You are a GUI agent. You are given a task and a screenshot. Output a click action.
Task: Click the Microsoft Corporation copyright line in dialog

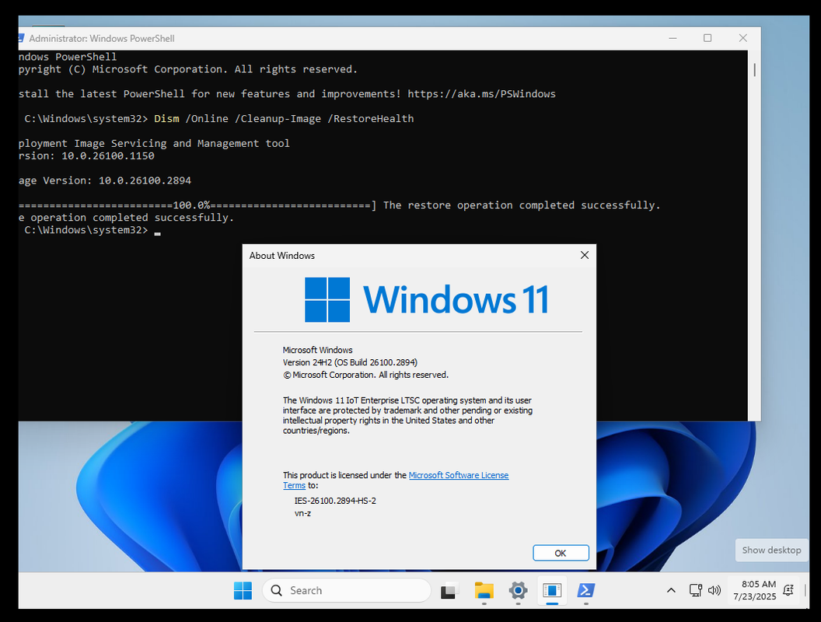tap(365, 375)
